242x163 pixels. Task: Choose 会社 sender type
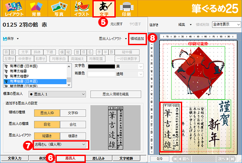[73, 124]
